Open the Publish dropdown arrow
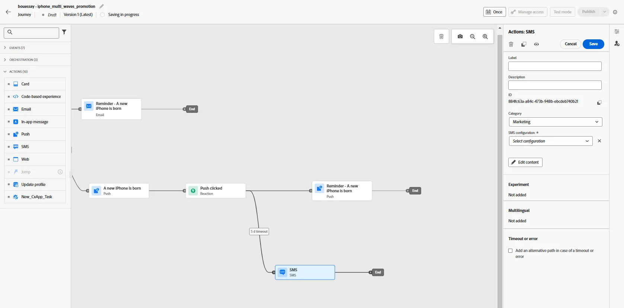The width and height of the screenshot is (624, 308). click(605, 12)
